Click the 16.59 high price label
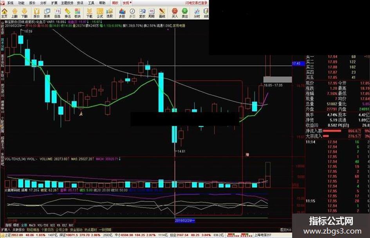The height and width of the screenshot is (238, 370). coord(28,31)
